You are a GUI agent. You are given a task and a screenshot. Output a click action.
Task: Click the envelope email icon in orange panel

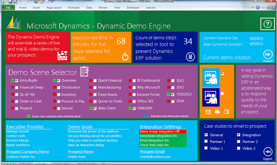click(208, 111)
